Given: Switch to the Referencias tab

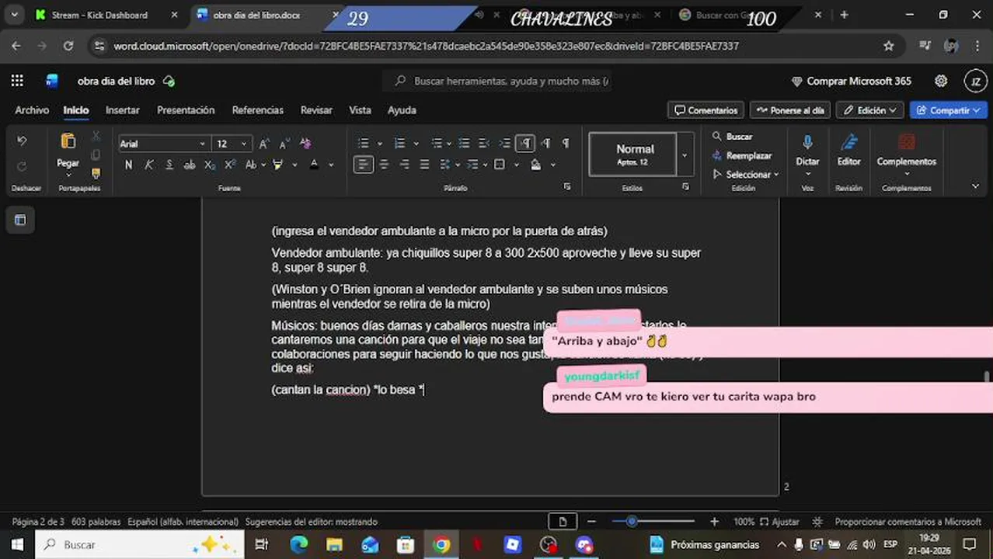Looking at the screenshot, I should (x=258, y=110).
